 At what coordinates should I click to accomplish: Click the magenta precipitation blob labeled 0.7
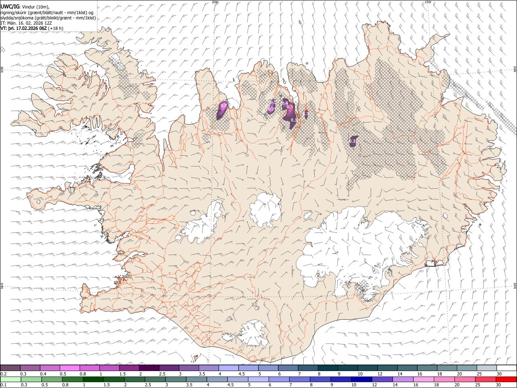tap(222, 110)
